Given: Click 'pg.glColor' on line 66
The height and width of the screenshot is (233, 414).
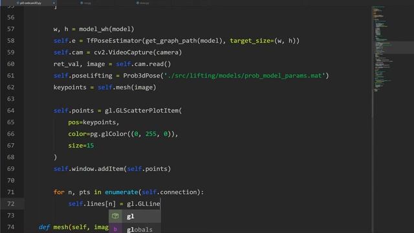Looking at the screenshot, I should 109,134.
